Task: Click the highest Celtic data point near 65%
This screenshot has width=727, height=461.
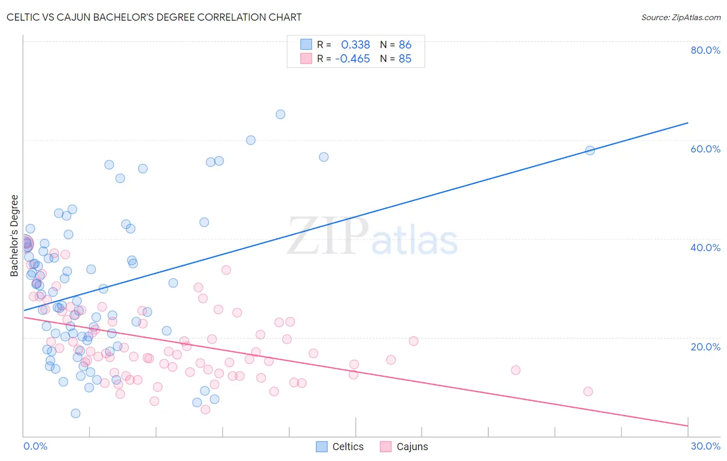Action: point(280,114)
